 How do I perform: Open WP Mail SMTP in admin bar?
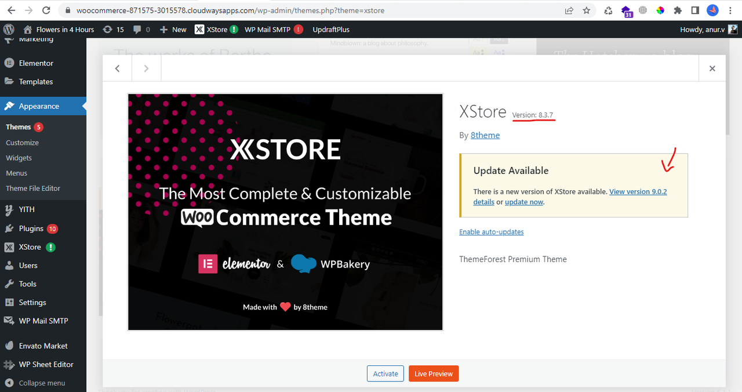tap(274, 30)
